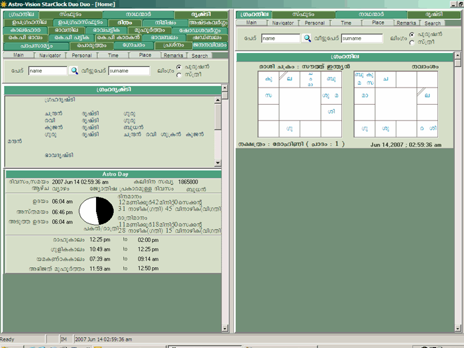Select Search tab in left panel

200,56
